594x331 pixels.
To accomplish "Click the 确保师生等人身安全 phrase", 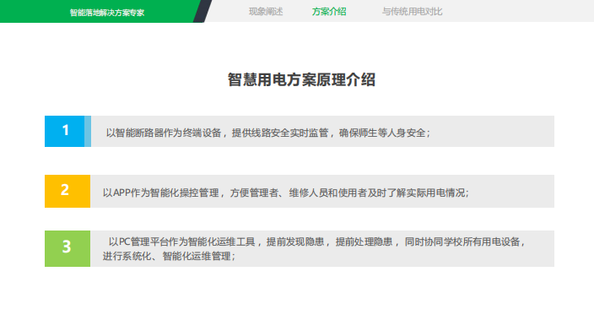I will point(382,133).
